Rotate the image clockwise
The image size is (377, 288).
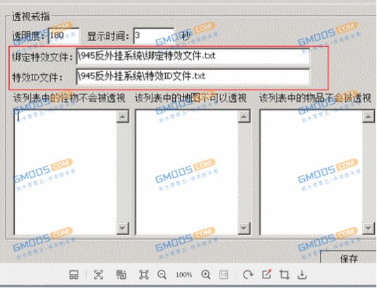[x=248, y=275]
